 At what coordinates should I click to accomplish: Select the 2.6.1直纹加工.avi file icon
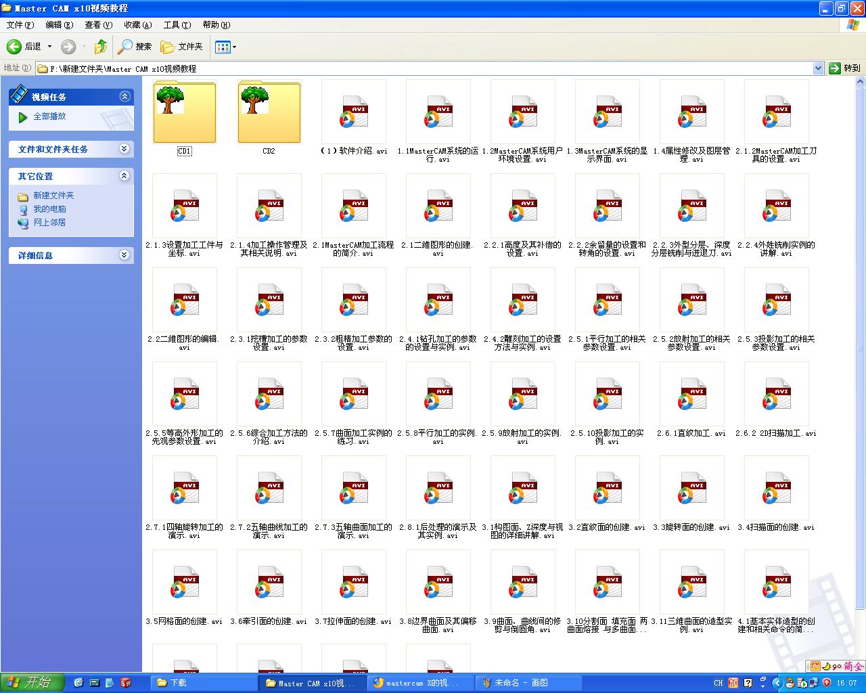pos(692,394)
